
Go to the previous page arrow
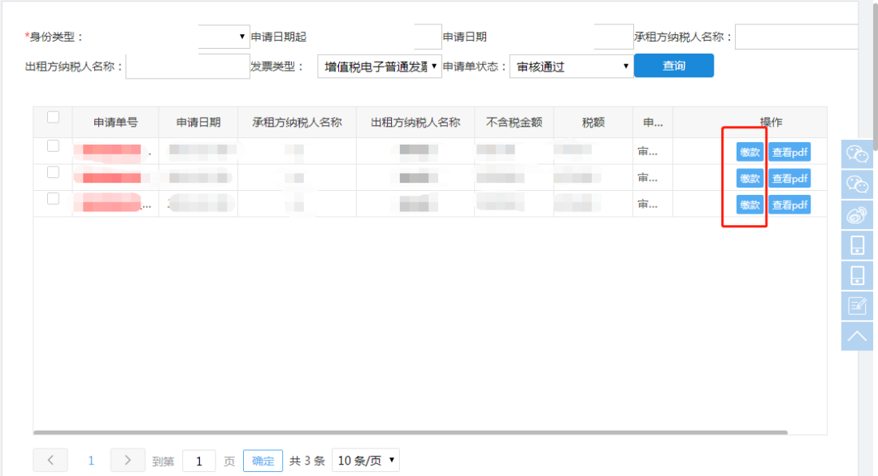[50, 461]
